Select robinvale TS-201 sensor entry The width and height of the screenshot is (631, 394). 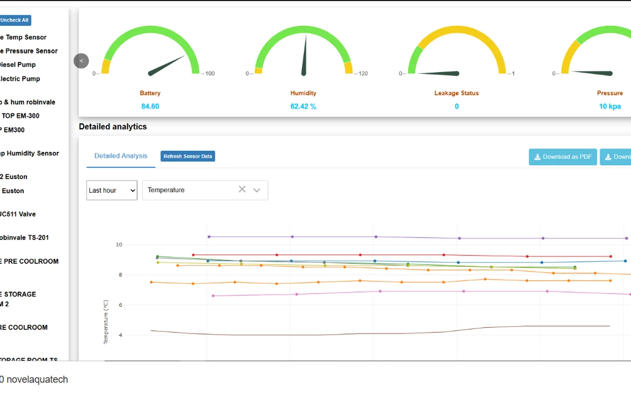(x=24, y=237)
